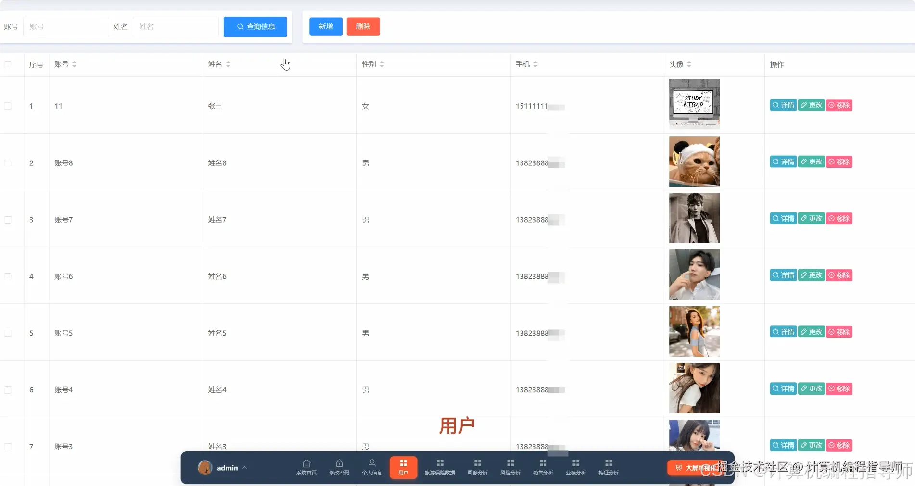Click 更改 for user 张三
The height and width of the screenshot is (486, 915).
811,105
